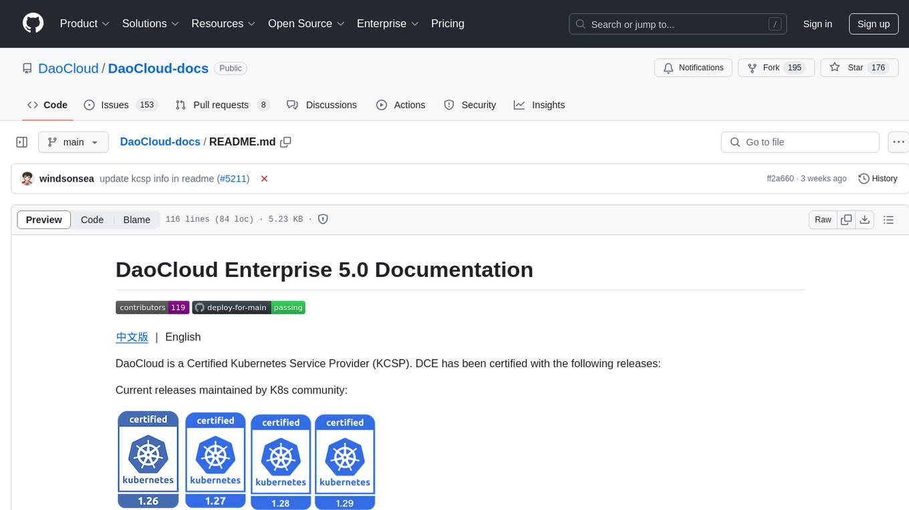This screenshot has width=909, height=510.
Task: Switch to the Security tab
Action: click(x=470, y=105)
